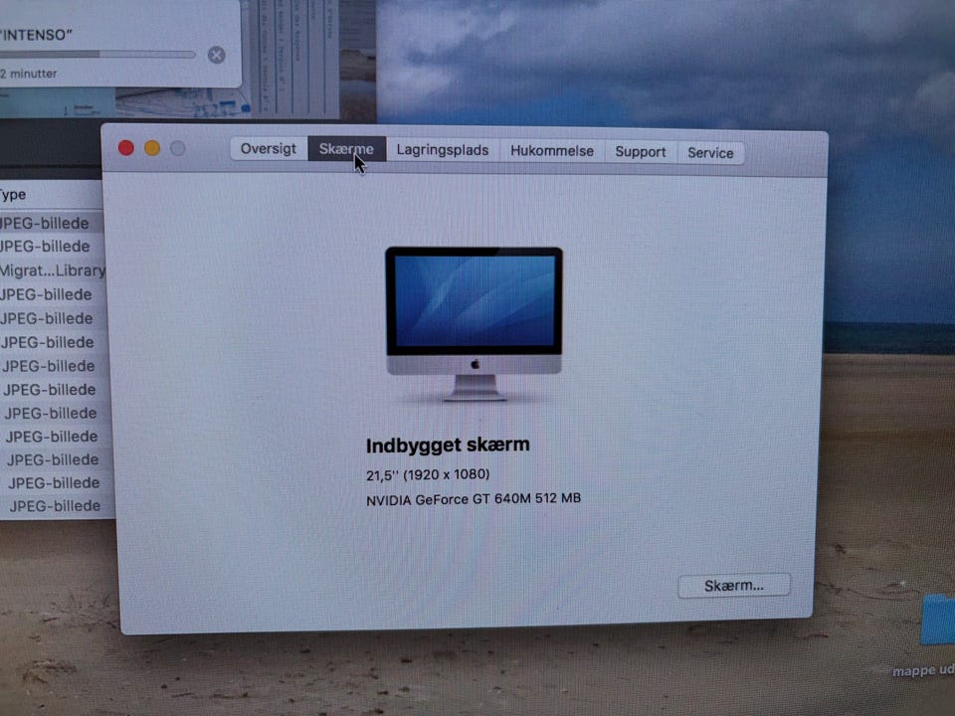Screen dimensions: 955x716
Task: Cancel the INTENSO copy progress
Action: tap(216, 55)
